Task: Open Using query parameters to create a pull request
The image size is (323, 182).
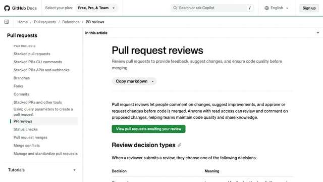Action: coord(43,112)
